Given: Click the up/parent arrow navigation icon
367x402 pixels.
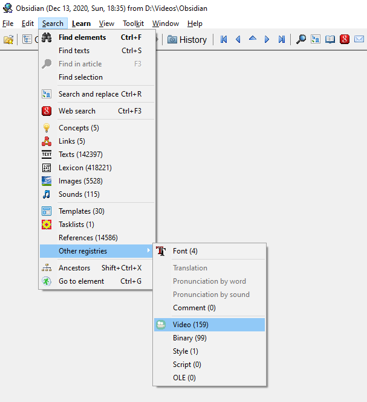Looking at the screenshot, I should [x=253, y=39].
